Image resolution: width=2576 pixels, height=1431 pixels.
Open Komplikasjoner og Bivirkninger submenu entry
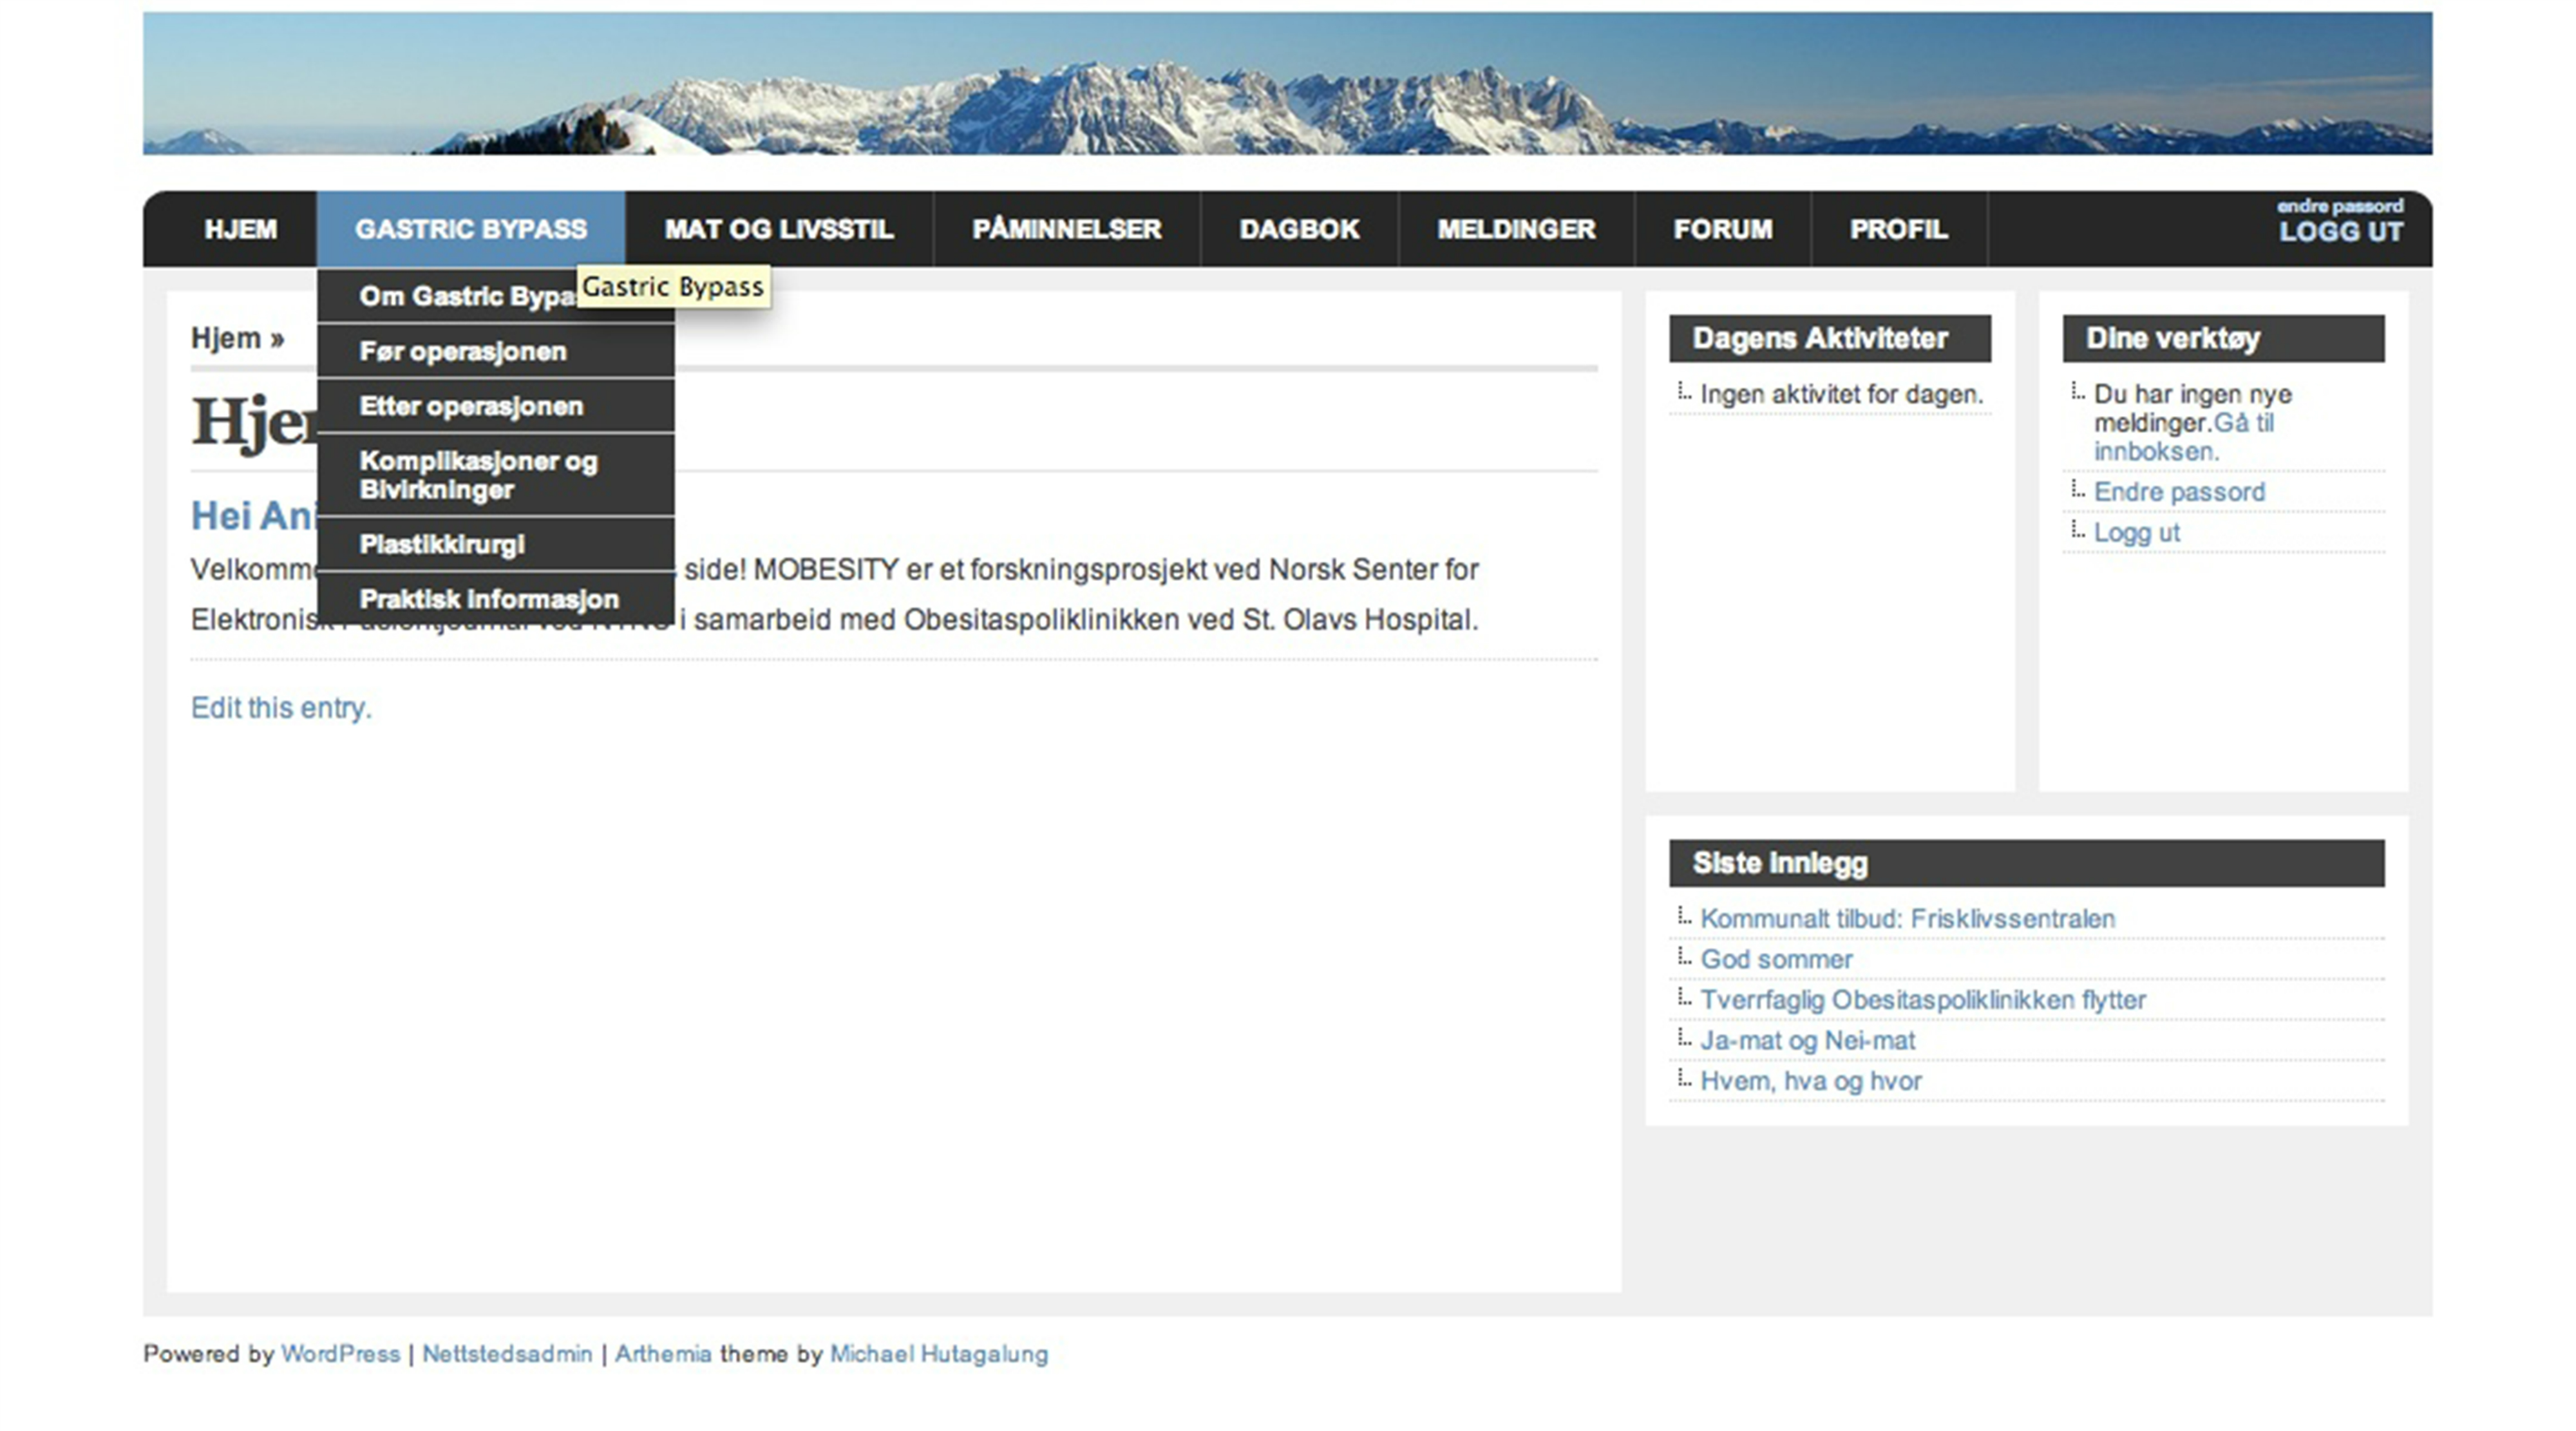478,475
